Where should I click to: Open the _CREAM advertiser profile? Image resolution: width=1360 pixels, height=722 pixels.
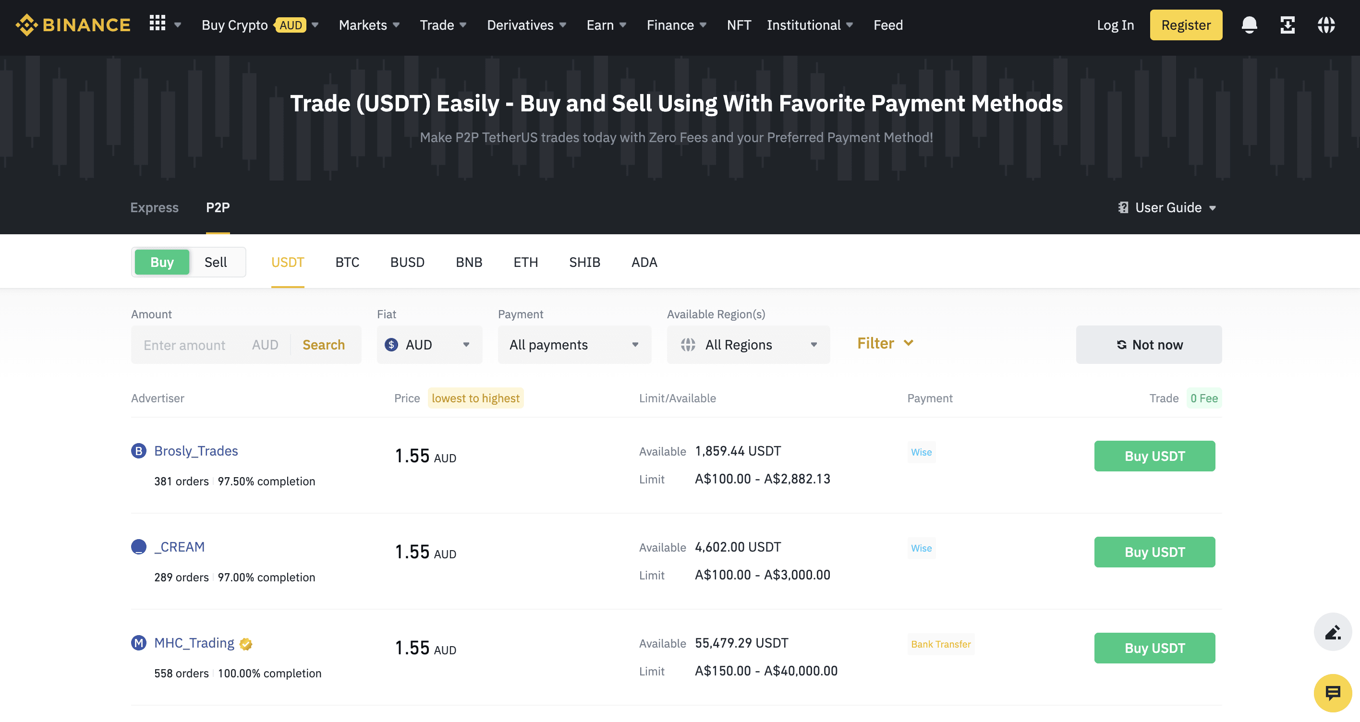(180, 547)
